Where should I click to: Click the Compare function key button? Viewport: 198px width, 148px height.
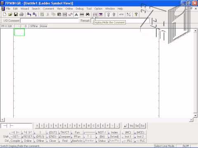[x=65, y=136]
